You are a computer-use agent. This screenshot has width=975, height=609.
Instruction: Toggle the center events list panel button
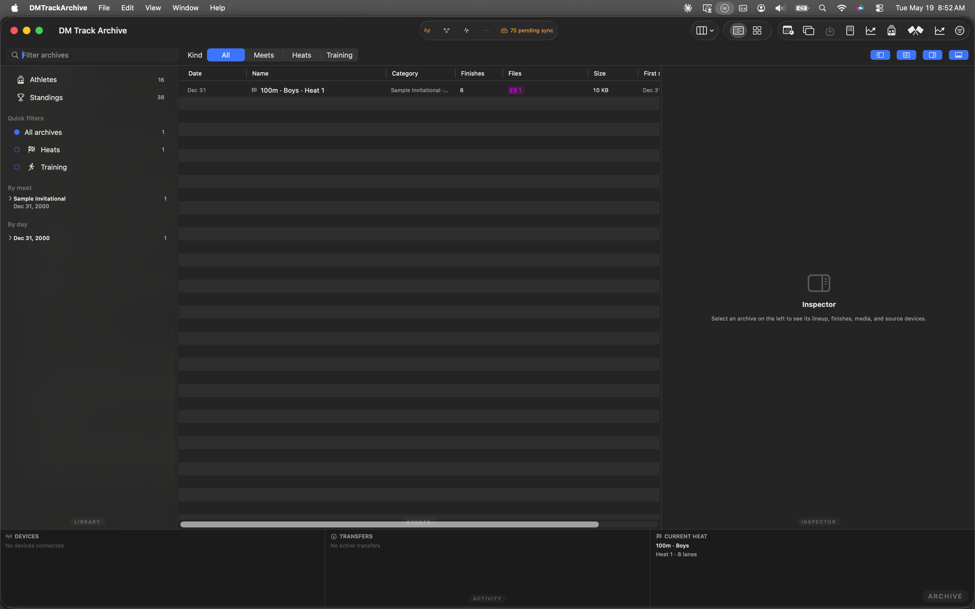tap(906, 55)
